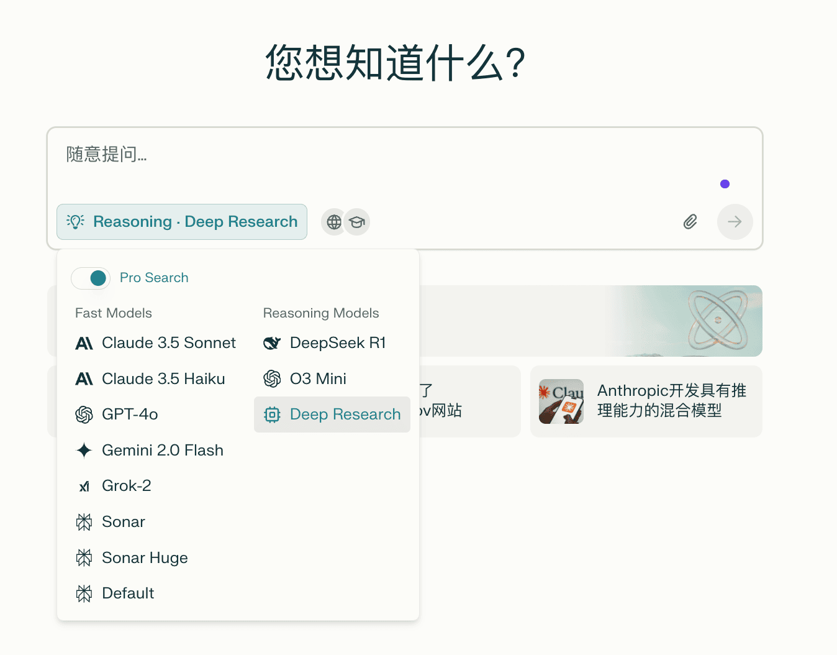Screen dimensions: 837x655
Task: Select the academic graduation cap source icon
Action: coord(357,222)
